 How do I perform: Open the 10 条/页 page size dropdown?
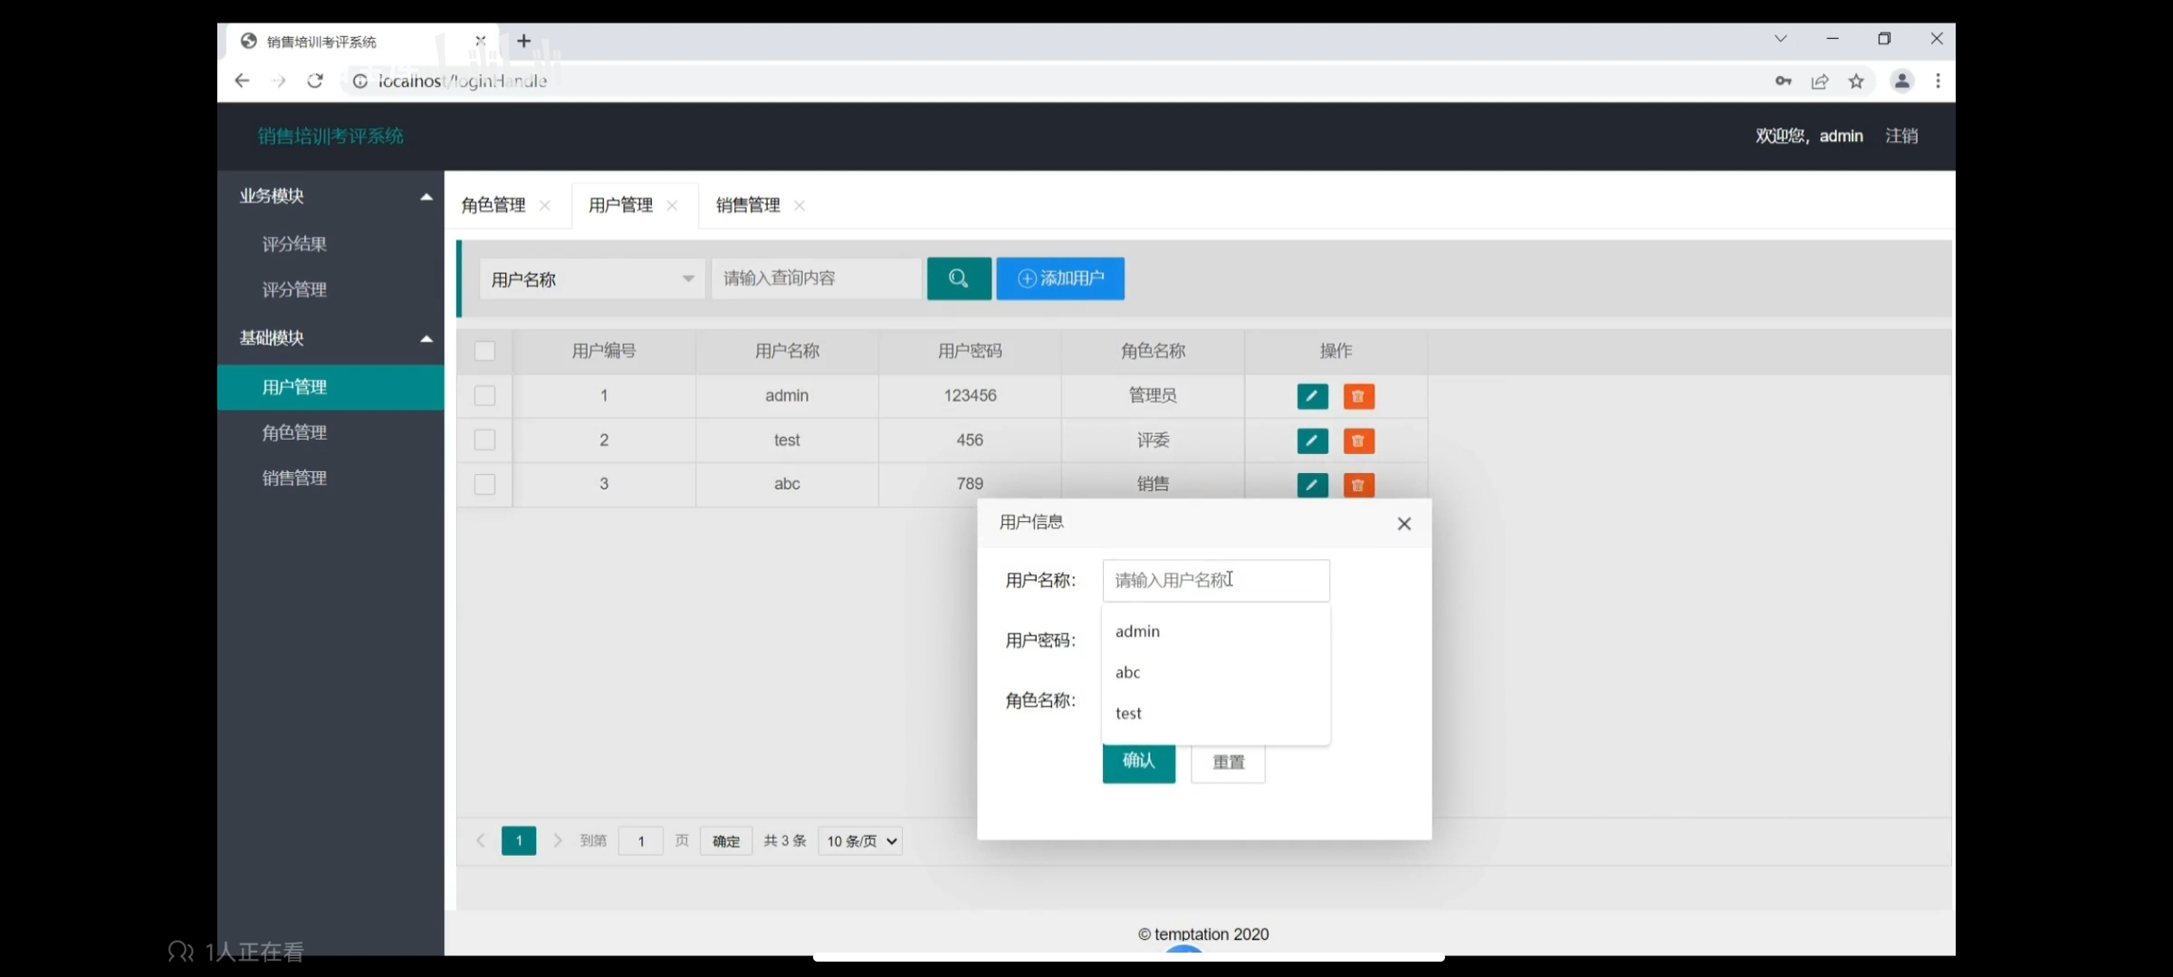coord(860,841)
